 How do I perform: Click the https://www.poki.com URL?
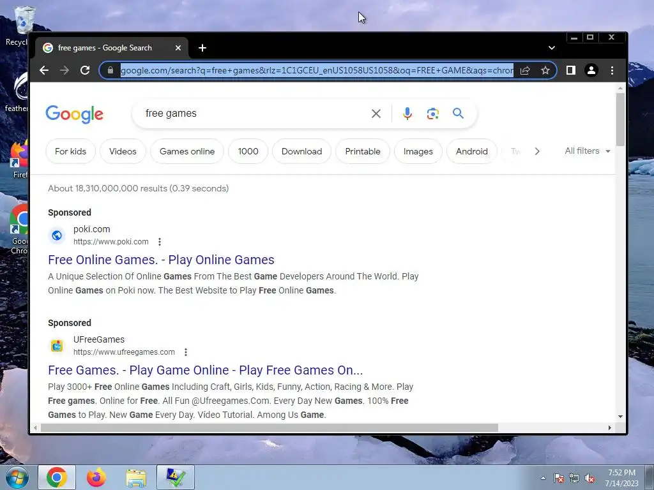[x=111, y=242]
